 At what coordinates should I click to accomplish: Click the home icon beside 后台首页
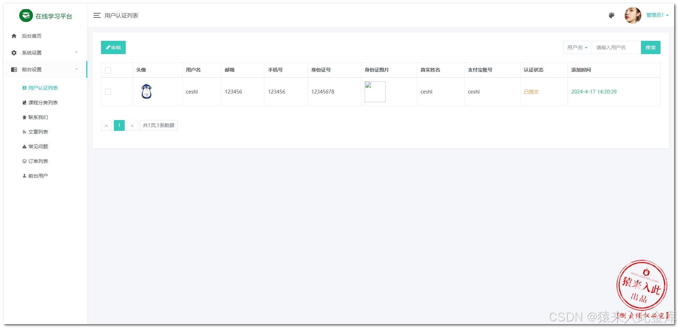[14, 36]
